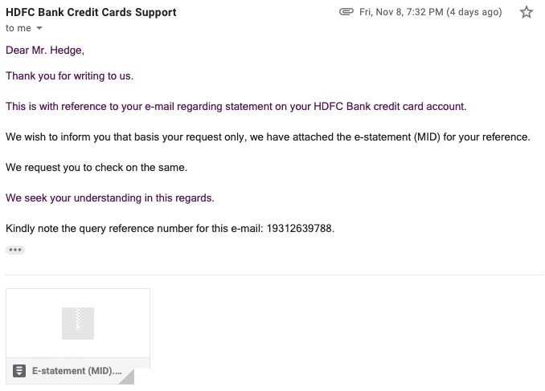Click the 'Thank you for writing to us.' line

point(69,76)
